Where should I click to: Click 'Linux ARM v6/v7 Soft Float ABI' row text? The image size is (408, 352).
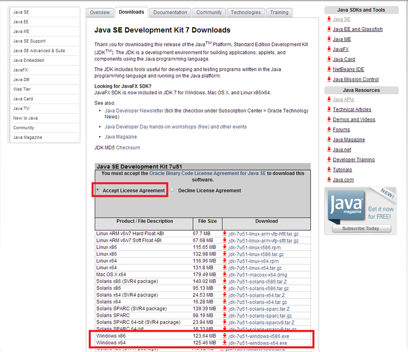pyautogui.click(x=129, y=241)
